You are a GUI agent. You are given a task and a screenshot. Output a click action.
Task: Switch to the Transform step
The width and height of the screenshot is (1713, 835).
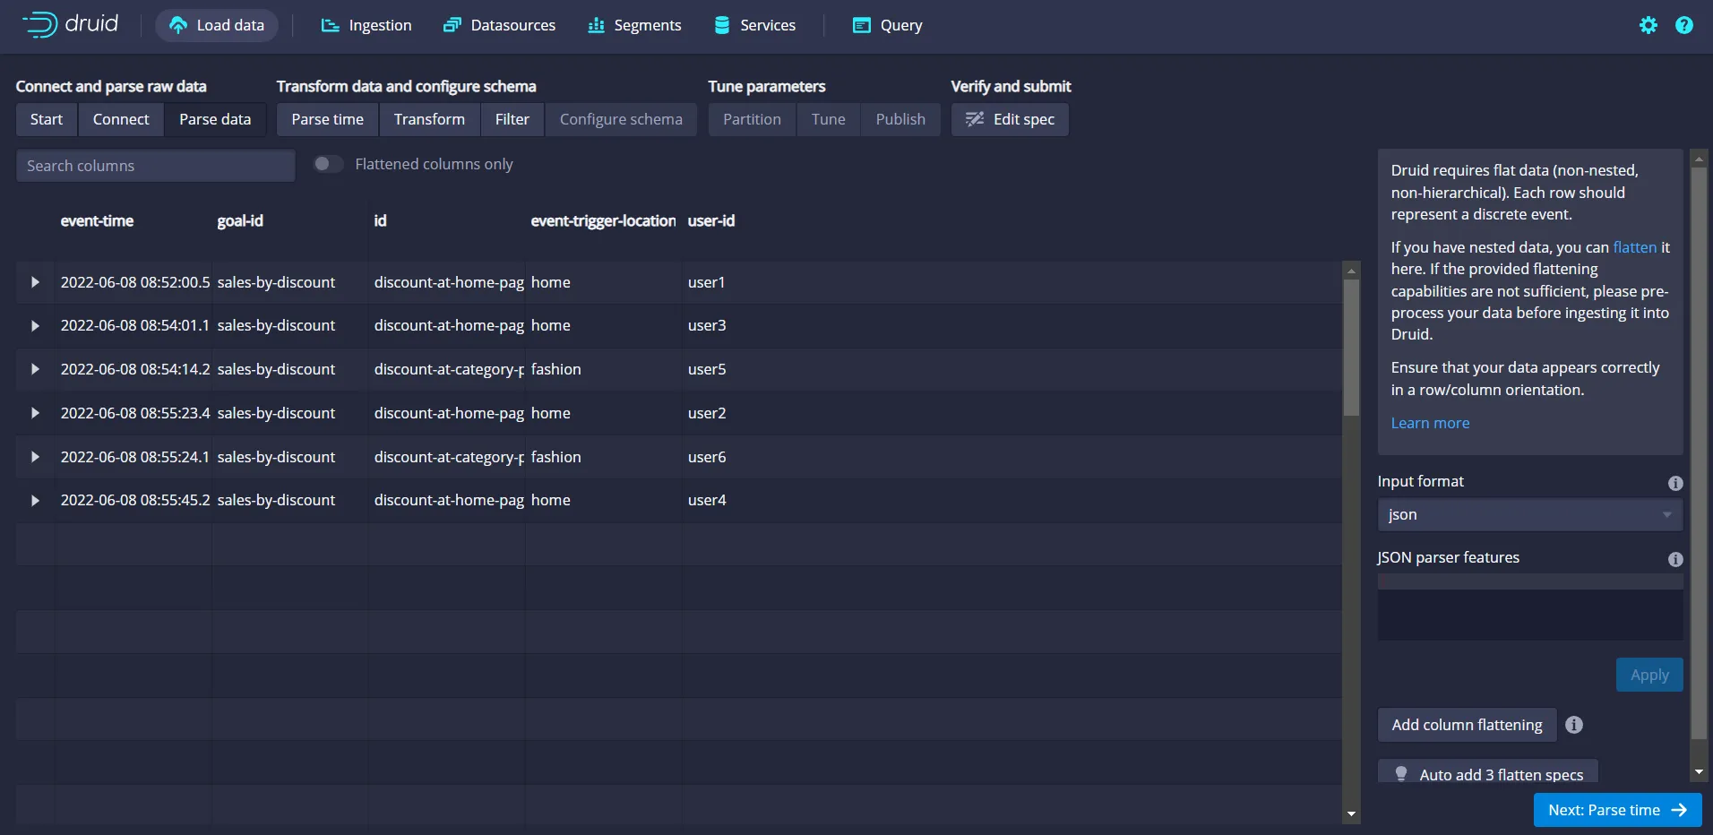429,119
